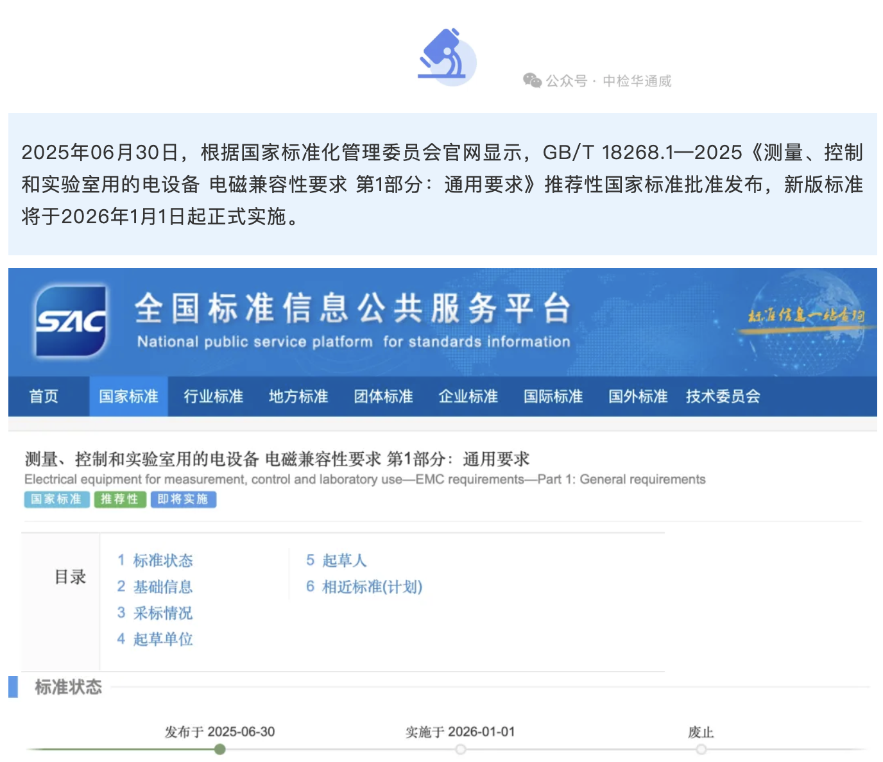Screen dimensions: 883x762
Task: Open the 企业标准 tab
Action: click(468, 396)
